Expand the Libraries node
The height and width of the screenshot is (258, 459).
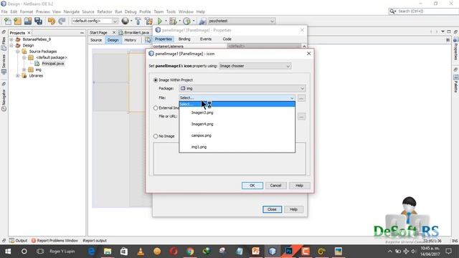pyautogui.click(x=18, y=76)
